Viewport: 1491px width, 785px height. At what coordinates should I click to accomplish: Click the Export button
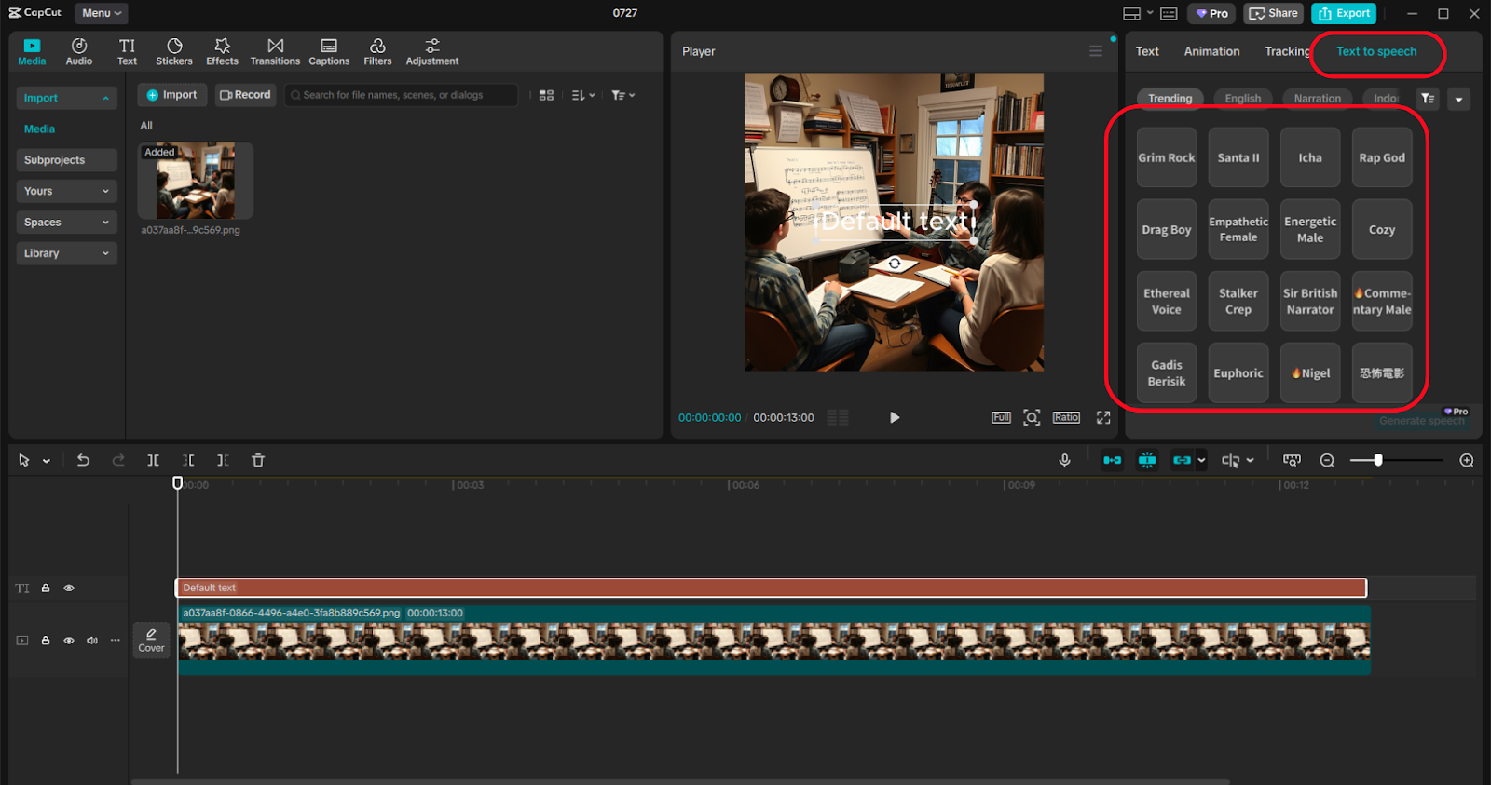pyautogui.click(x=1344, y=13)
